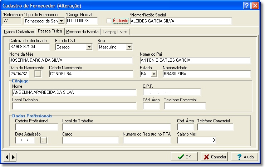This screenshot has width=265, height=168.
Task: Click the Salário Mês field
Action: pyautogui.click(x=196, y=140)
